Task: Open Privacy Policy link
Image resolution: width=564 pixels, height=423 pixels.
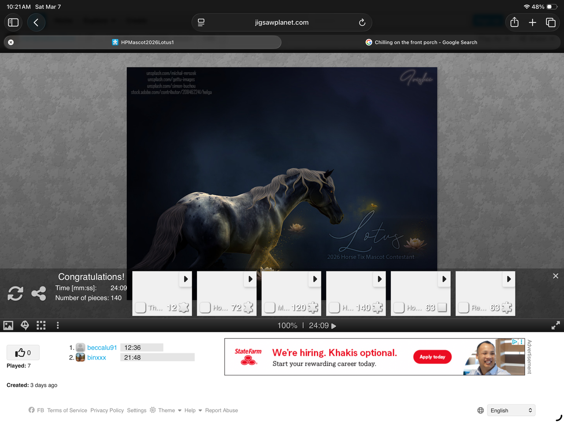Action: pos(107,410)
